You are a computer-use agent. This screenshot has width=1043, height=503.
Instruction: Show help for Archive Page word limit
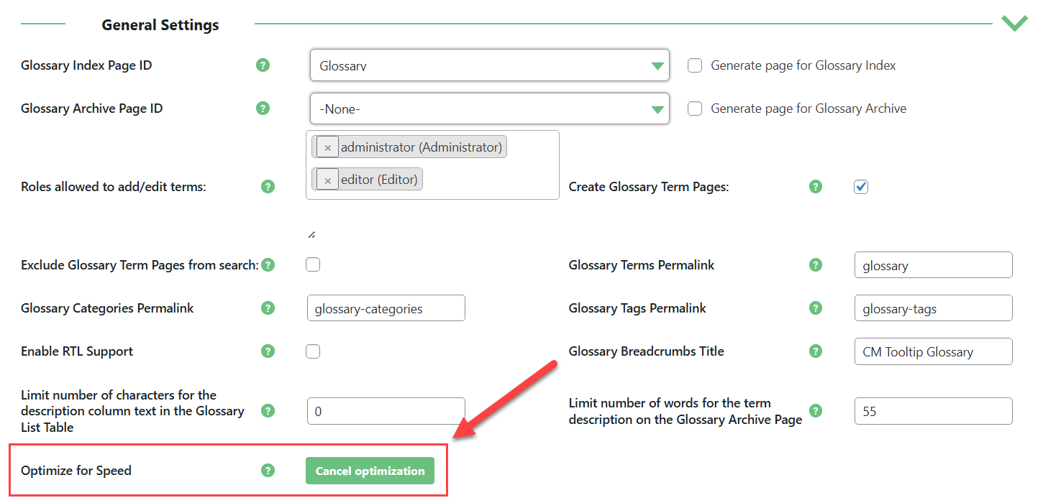point(816,411)
